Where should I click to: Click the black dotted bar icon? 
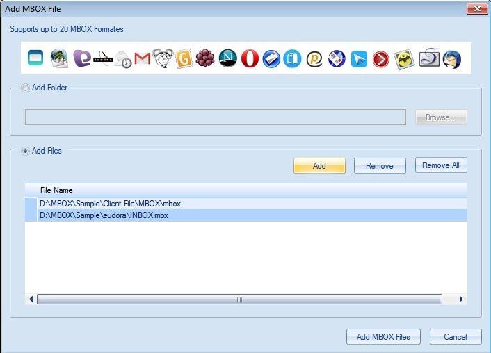pyautogui.click(x=103, y=58)
